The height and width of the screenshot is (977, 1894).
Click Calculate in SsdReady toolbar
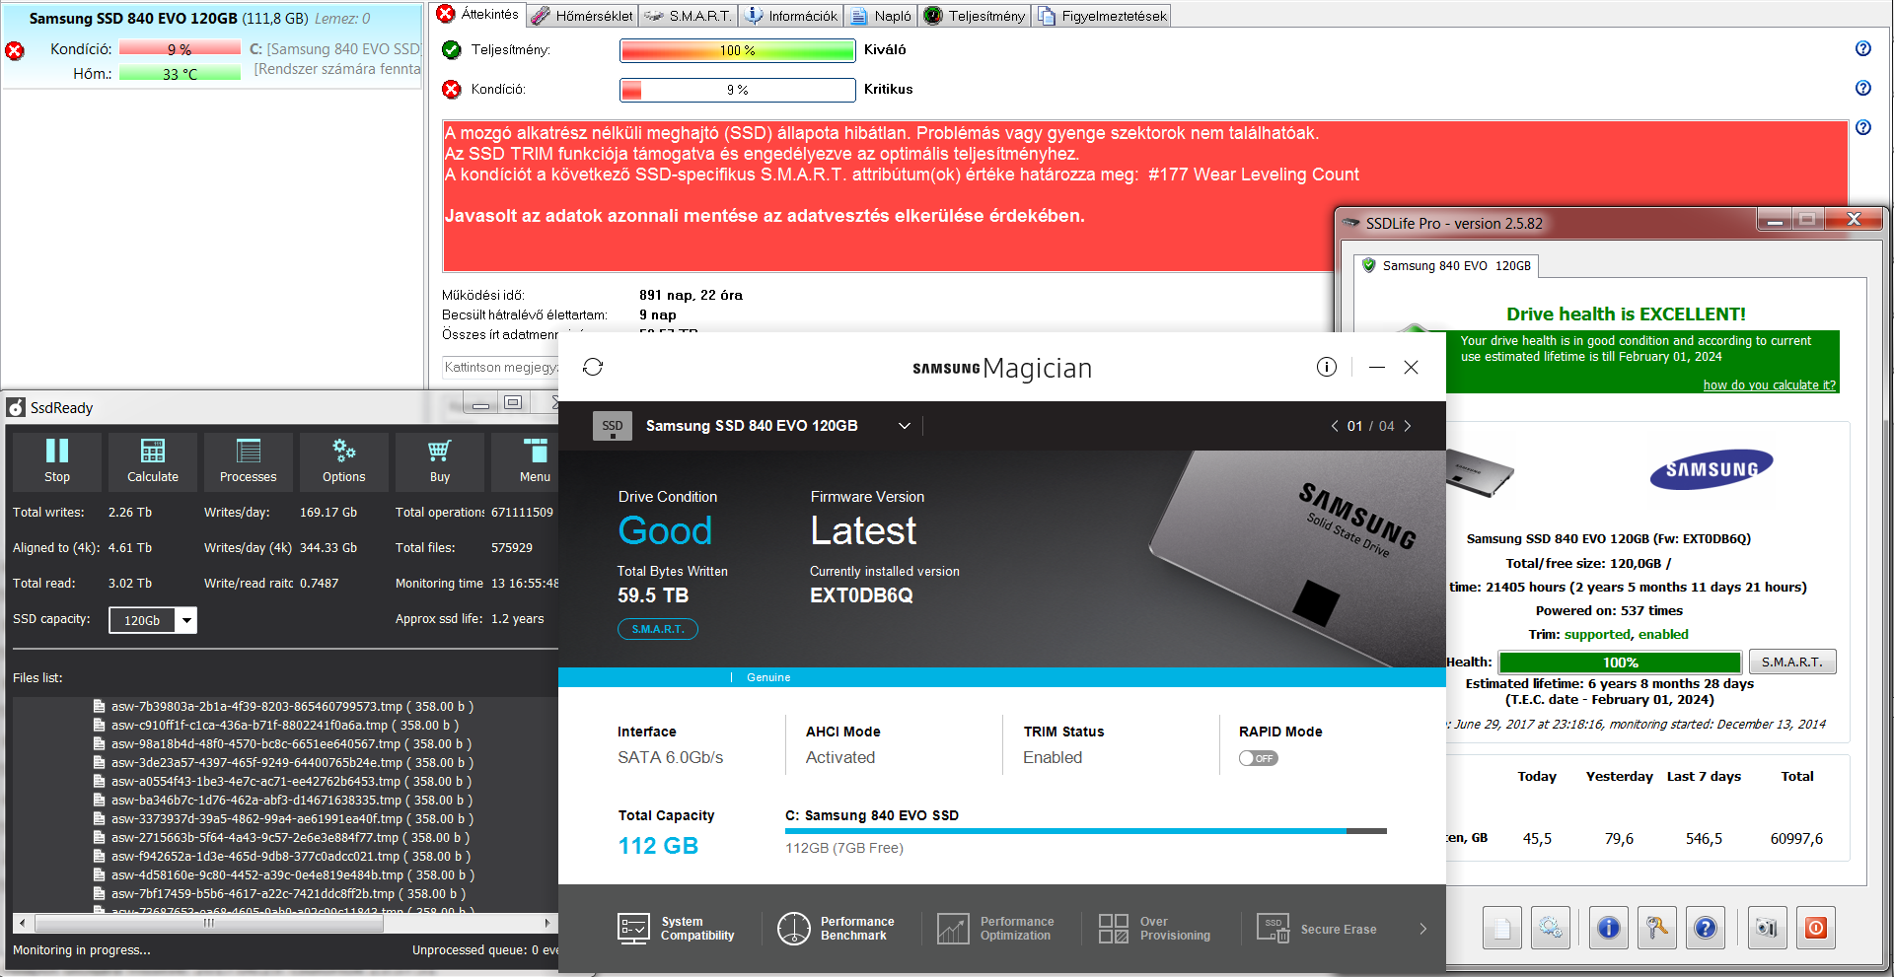click(x=153, y=461)
